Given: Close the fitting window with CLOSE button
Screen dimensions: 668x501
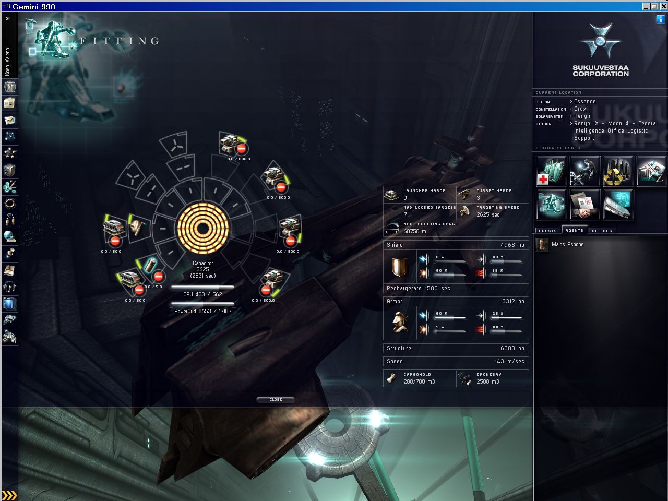Looking at the screenshot, I should coord(276,400).
